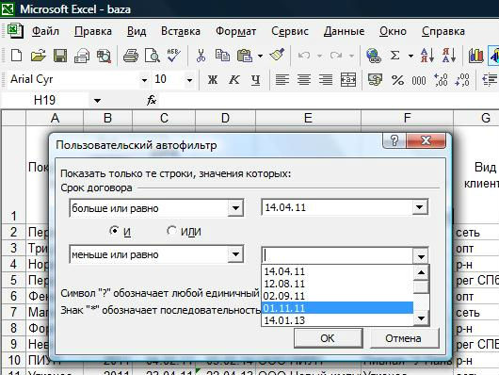This screenshot has height=375, width=499.
Task: Select the Cut scissors icon
Action: [x=201, y=56]
